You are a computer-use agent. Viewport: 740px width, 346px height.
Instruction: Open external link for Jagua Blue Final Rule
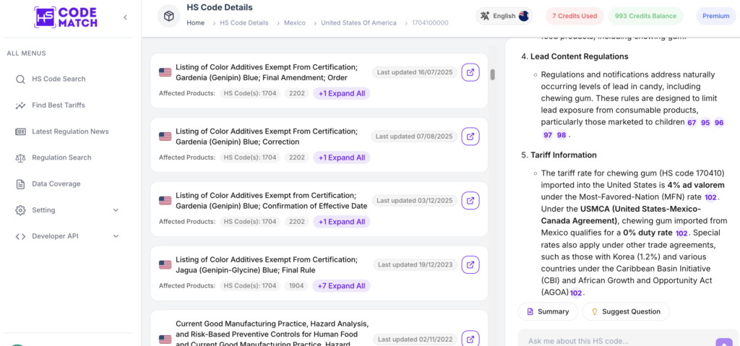pyautogui.click(x=470, y=265)
